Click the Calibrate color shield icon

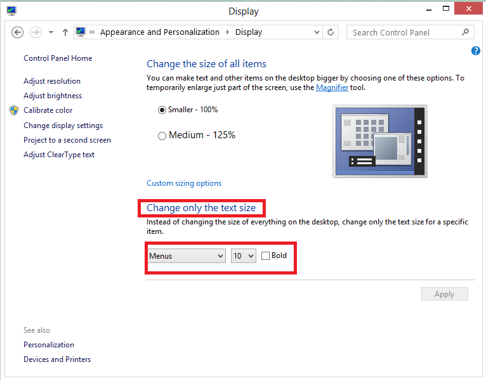[14, 110]
